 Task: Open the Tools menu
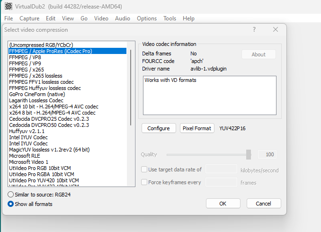[169, 18]
